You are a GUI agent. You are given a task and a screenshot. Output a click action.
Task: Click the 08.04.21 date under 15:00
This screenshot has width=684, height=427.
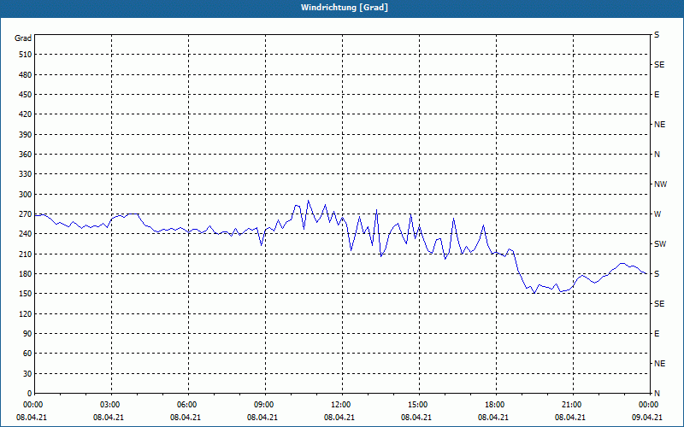tap(416, 418)
